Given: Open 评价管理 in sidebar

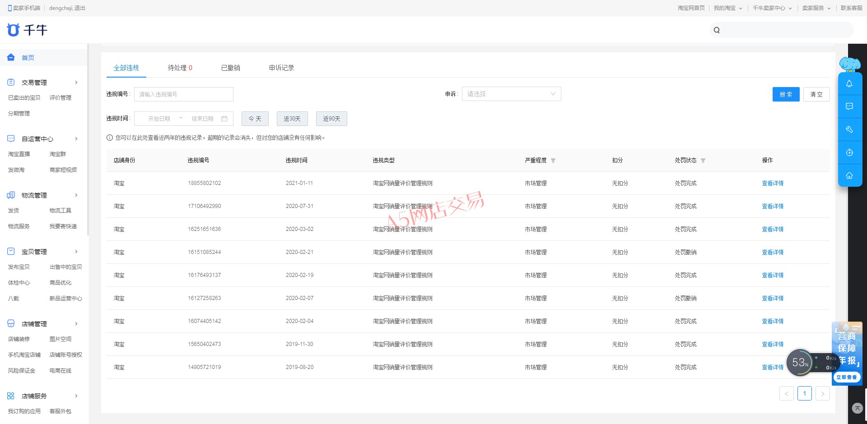Looking at the screenshot, I should point(61,98).
